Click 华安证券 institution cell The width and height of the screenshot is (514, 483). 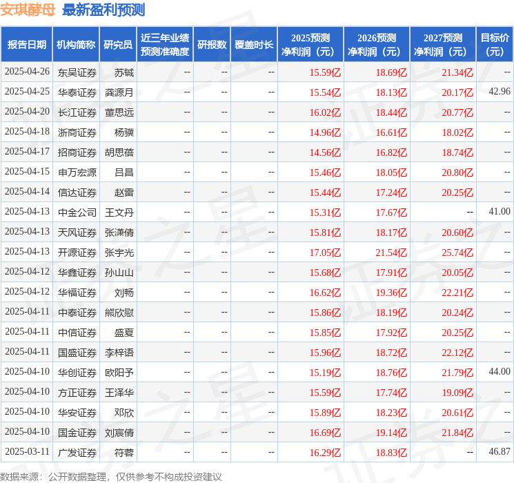tap(77, 413)
